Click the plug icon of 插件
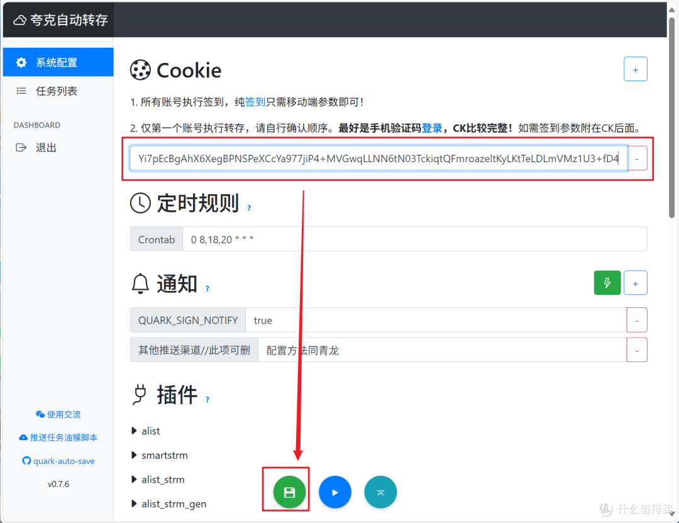 pos(140,395)
